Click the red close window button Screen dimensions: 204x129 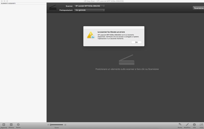tap(2, 1)
